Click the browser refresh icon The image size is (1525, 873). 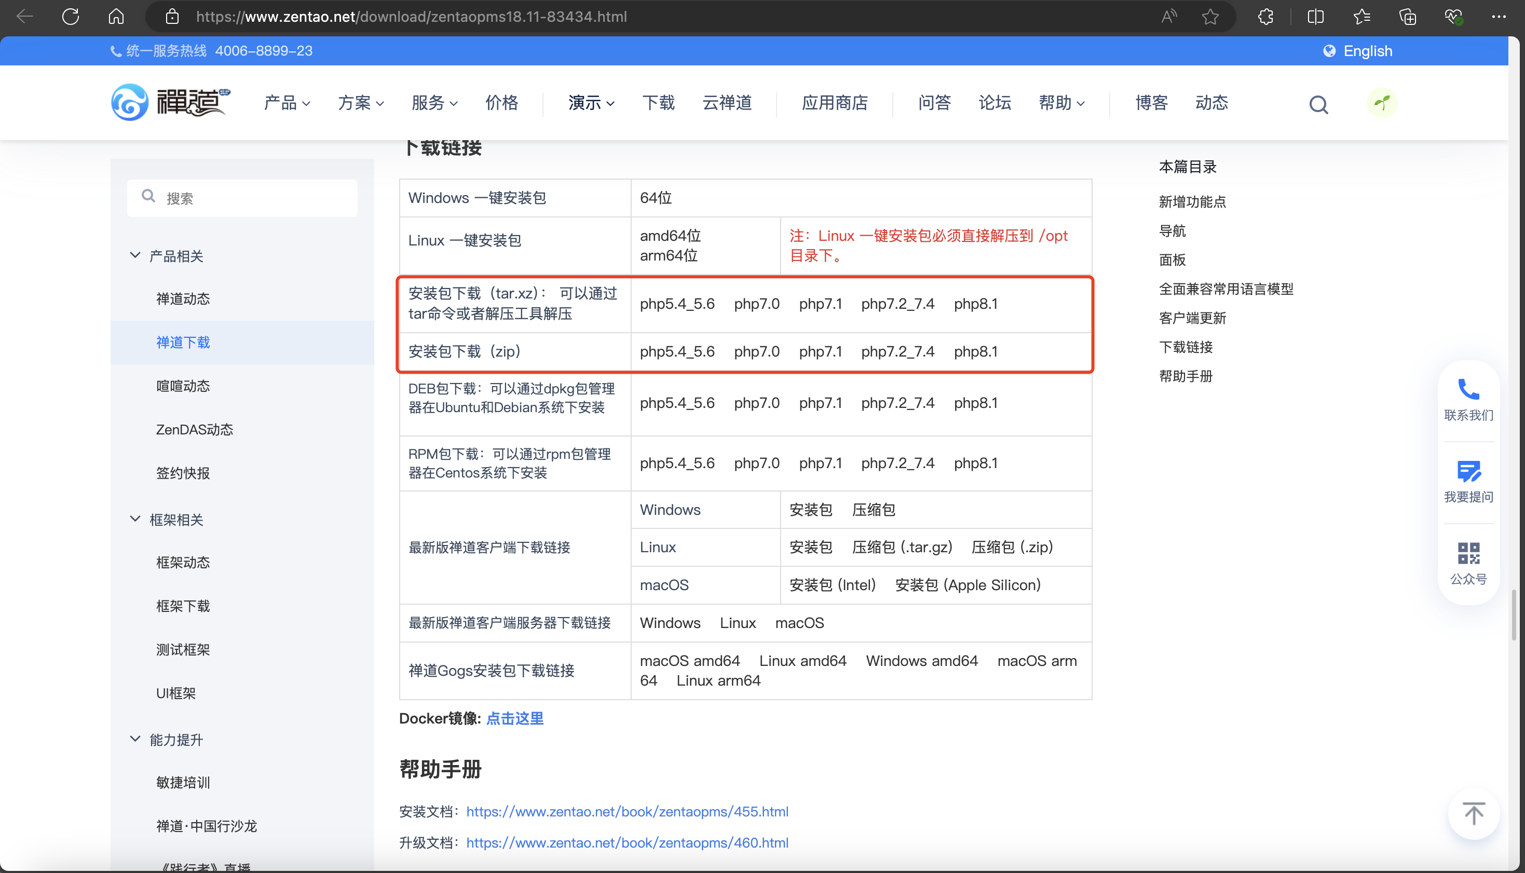tap(71, 16)
